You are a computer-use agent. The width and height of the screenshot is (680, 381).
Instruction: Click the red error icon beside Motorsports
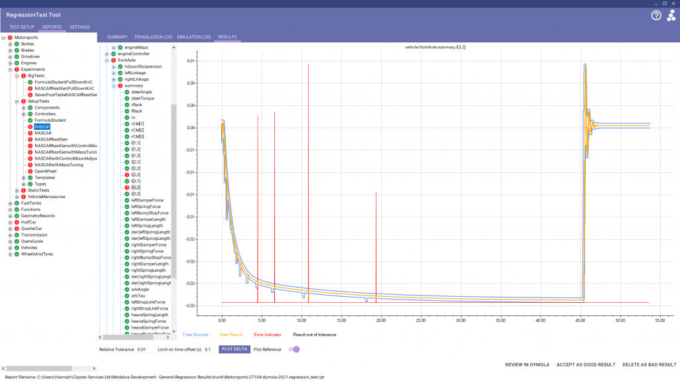[11, 38]
